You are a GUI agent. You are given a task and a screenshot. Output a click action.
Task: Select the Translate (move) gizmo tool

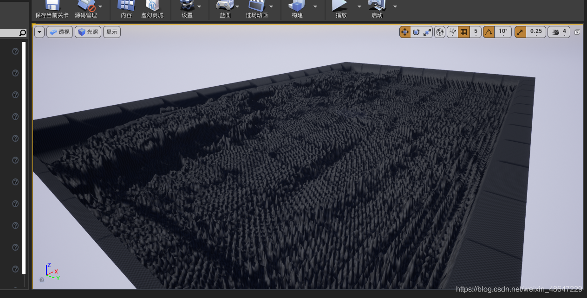coord(404,32)
